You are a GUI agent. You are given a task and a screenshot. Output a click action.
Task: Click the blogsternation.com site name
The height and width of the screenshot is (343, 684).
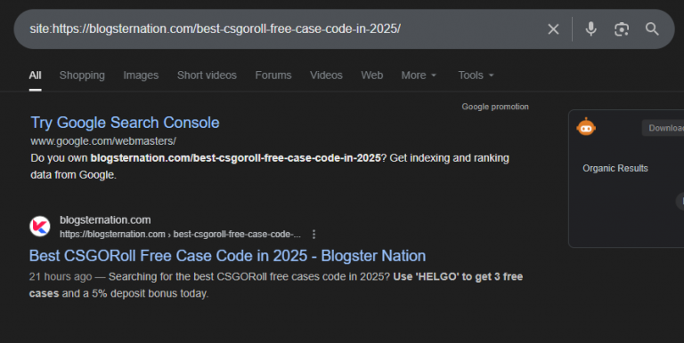(105, 220)
